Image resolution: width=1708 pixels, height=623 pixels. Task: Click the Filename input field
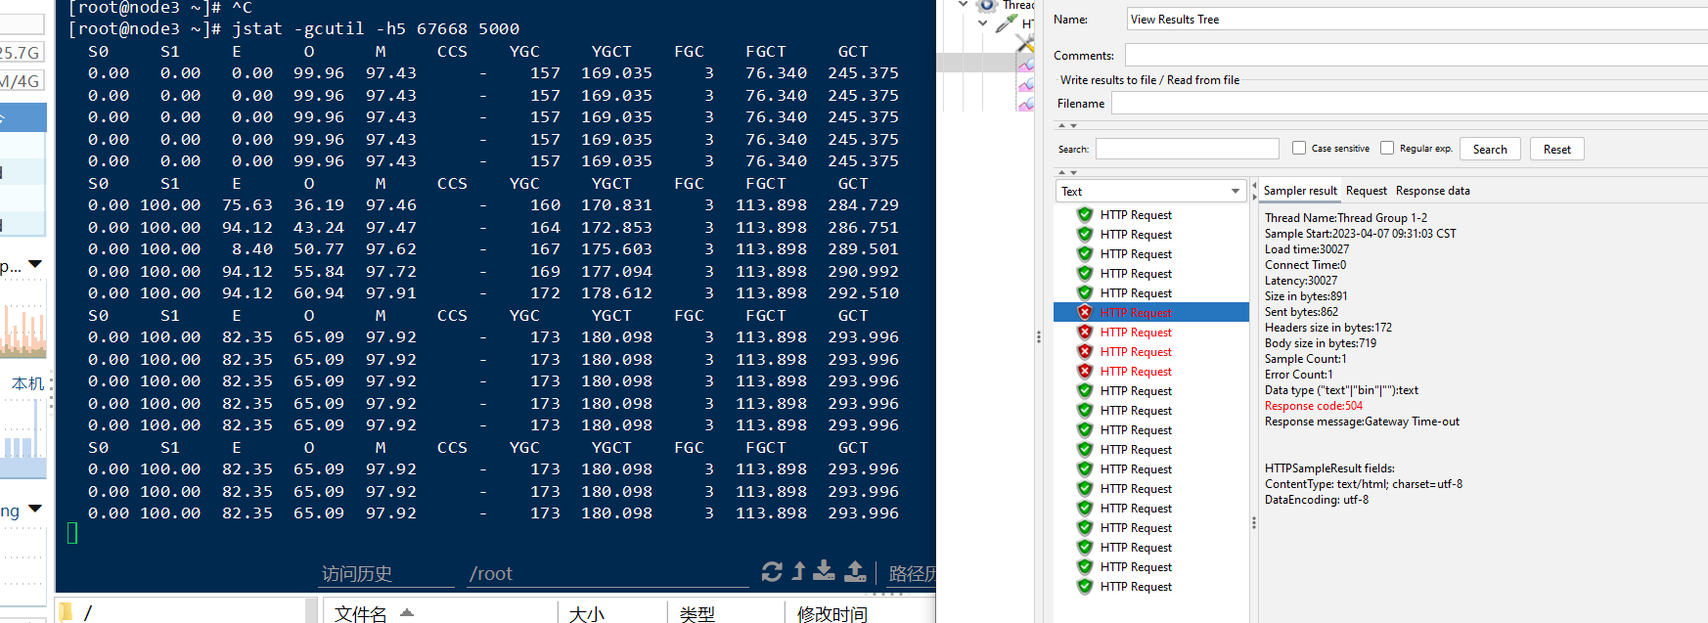click(x=1410, y=103)
